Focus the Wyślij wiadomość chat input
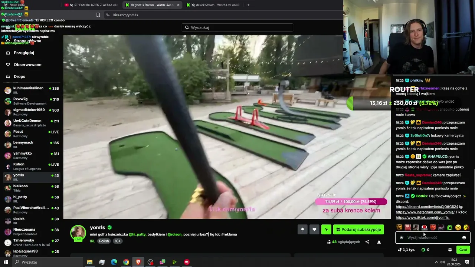The image size is (475, 267). [433, 238]
